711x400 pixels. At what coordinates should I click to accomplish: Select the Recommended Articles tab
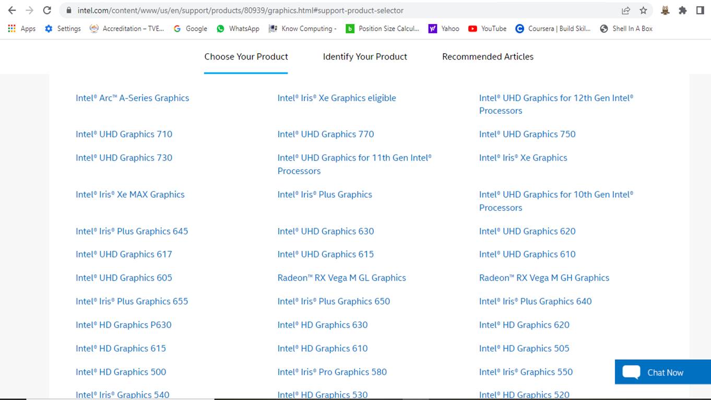pos(488,57)
